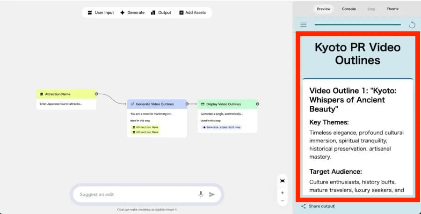Select the Generate Video Outlines node
Image resolution: width=421 pixels, height=214 pixels.
(157, 104)
